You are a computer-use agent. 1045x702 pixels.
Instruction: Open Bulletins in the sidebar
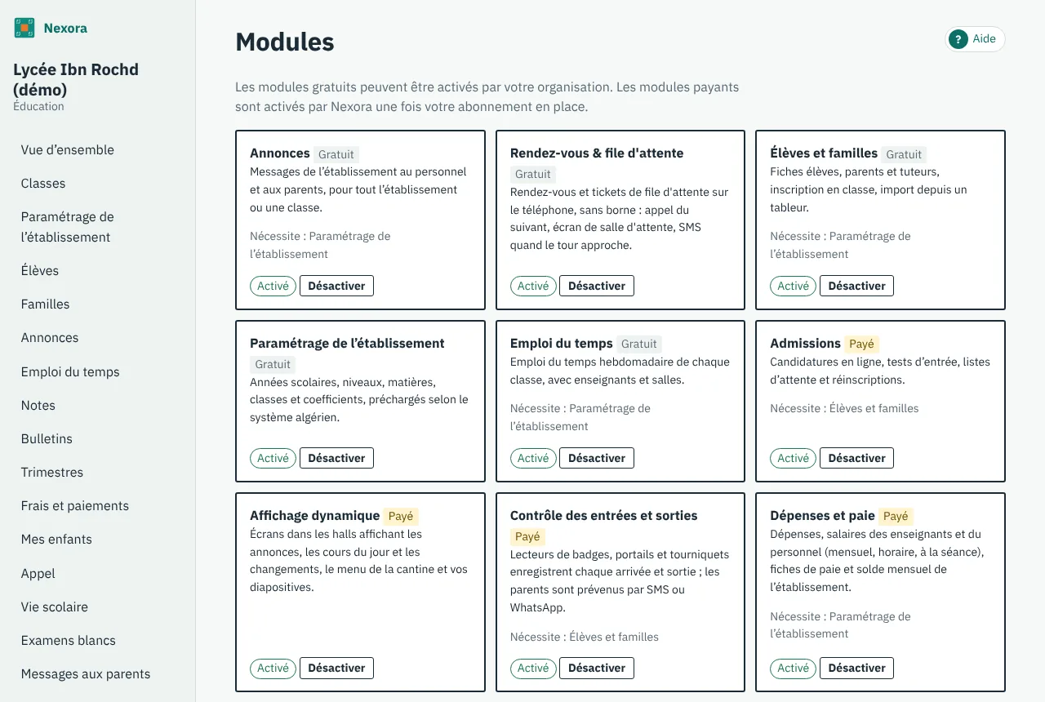47,438
